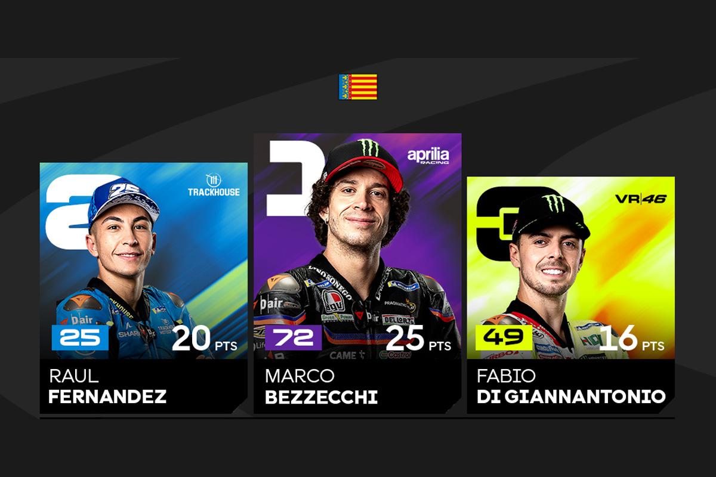The image size is (716, 477).
Task: Click the Fabio Di Giannantonio name label
Action: (571, 387)
